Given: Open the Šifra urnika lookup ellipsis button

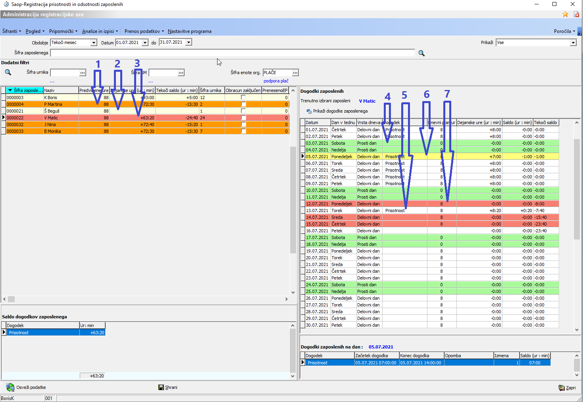Looking at the screenshot, I should click(x=83, y=73).
